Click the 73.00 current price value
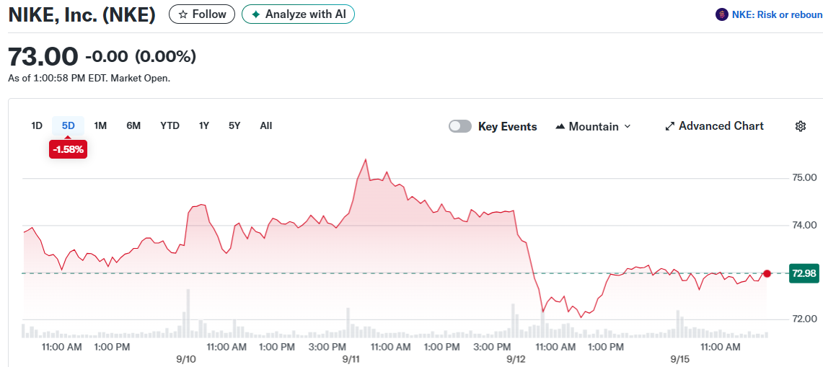Image resolution: width=823 pixels, height=367 pixels. coord(43,57)
